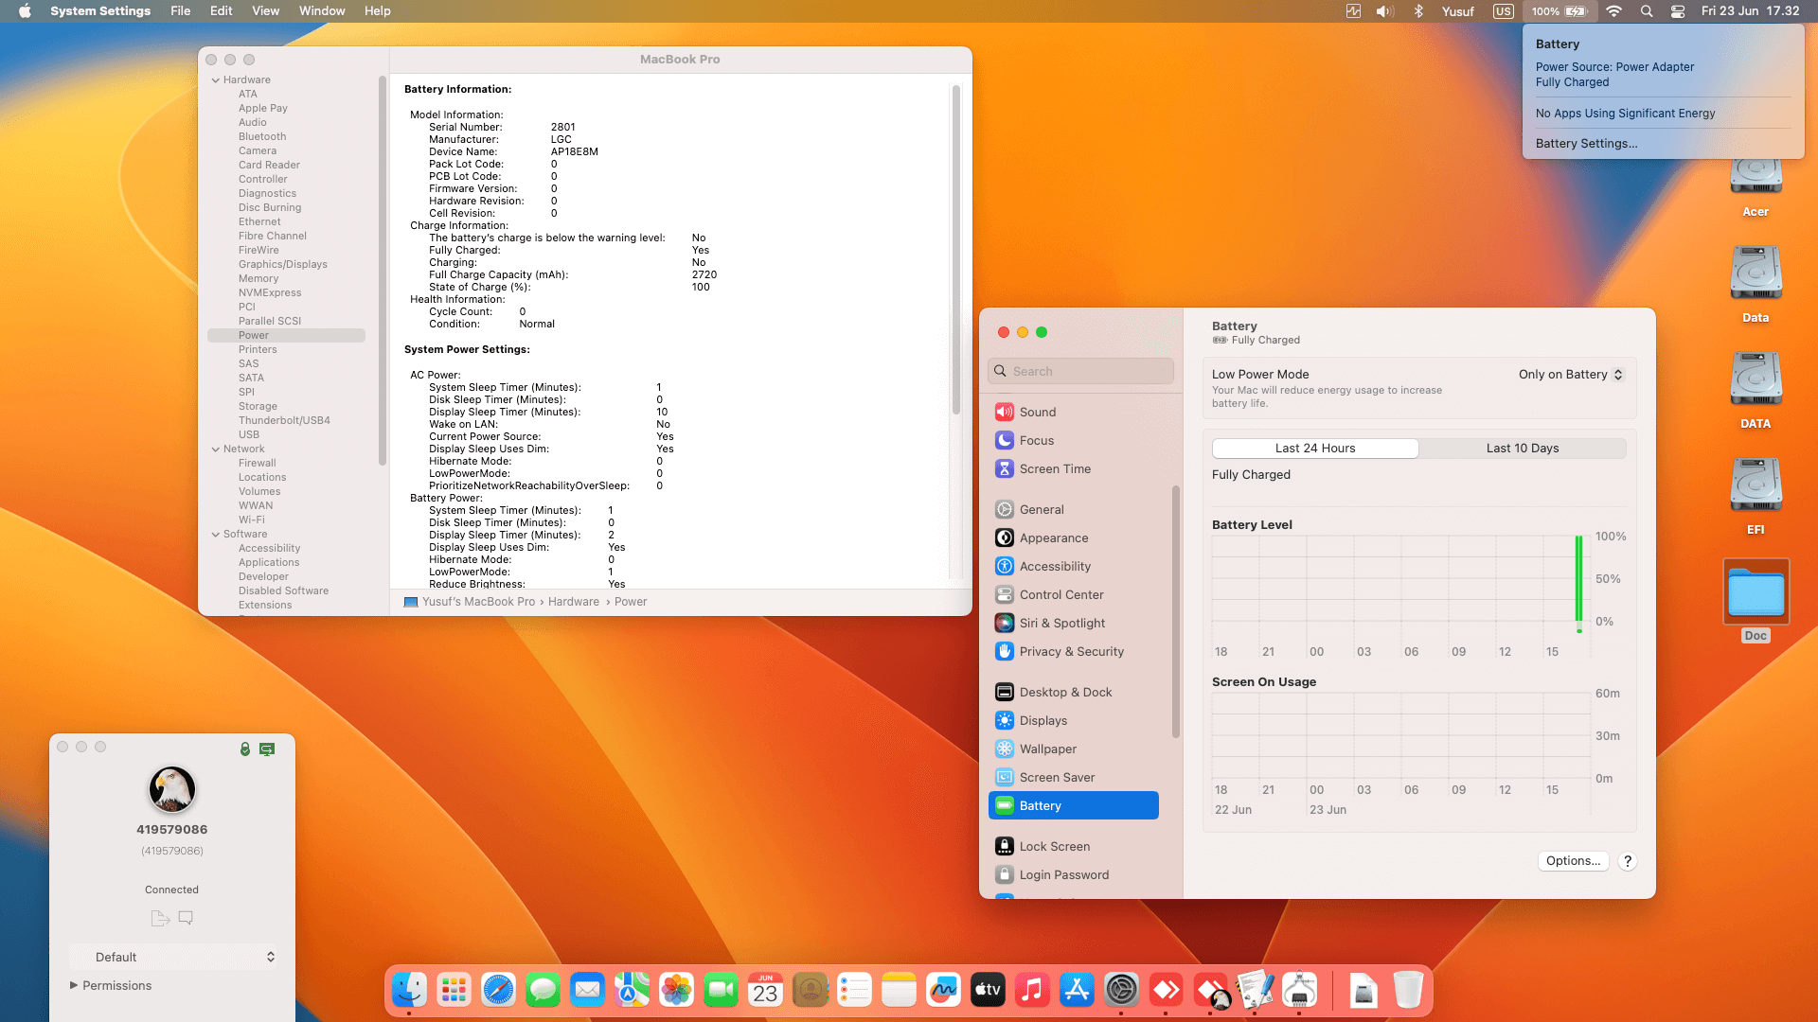Open Finder from the Dock
This screenshot has width=1818, height=1022.
(x=409, y=990)
